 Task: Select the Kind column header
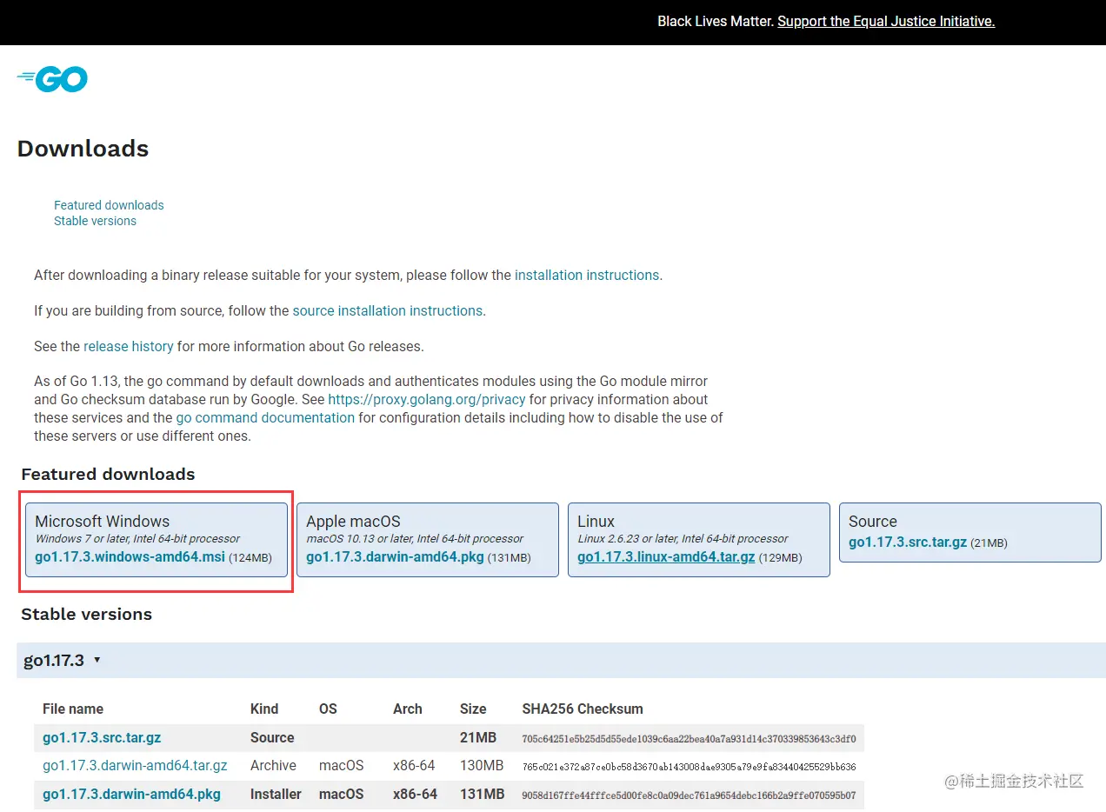pyautogui.click(x=264, y=709)
